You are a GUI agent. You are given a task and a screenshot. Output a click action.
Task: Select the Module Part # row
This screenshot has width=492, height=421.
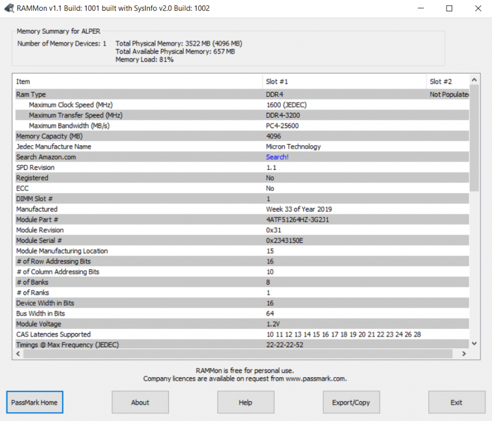(x=242, y=220)
